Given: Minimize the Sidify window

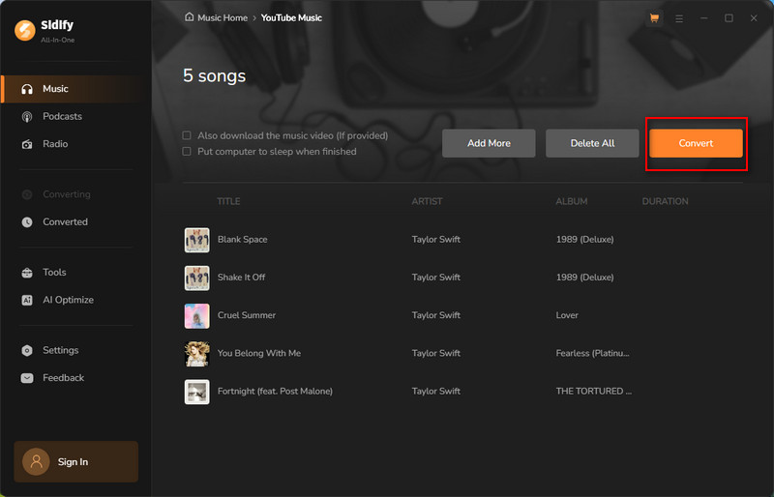Looking at the screenshot, I should (704, 18).
